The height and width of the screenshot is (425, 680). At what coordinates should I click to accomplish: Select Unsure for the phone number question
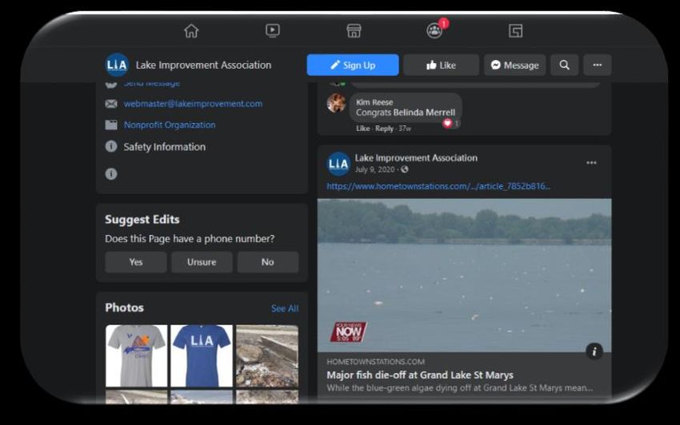(202, 262)
